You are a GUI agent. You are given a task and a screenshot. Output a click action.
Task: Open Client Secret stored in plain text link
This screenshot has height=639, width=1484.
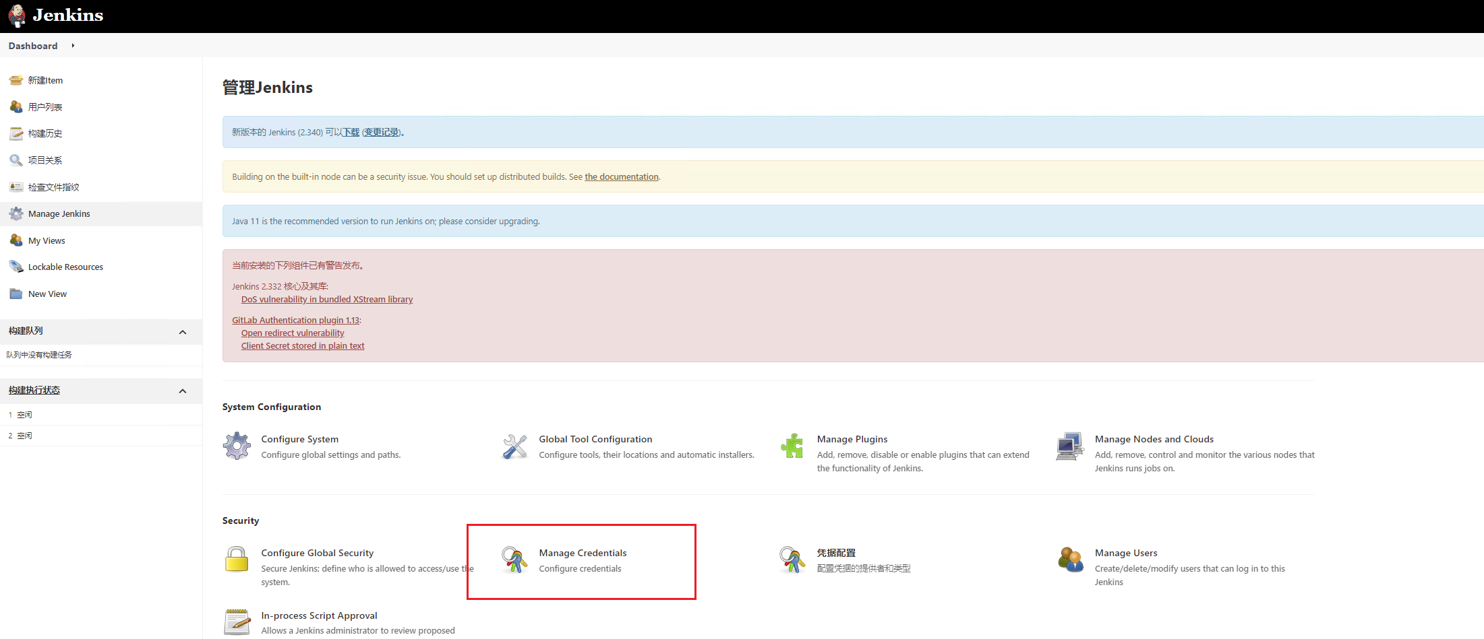(x=303, y=345)
